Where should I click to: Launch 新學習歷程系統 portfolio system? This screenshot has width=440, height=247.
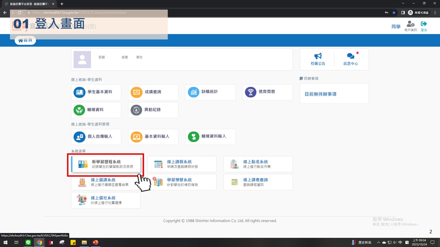[106, 164]
